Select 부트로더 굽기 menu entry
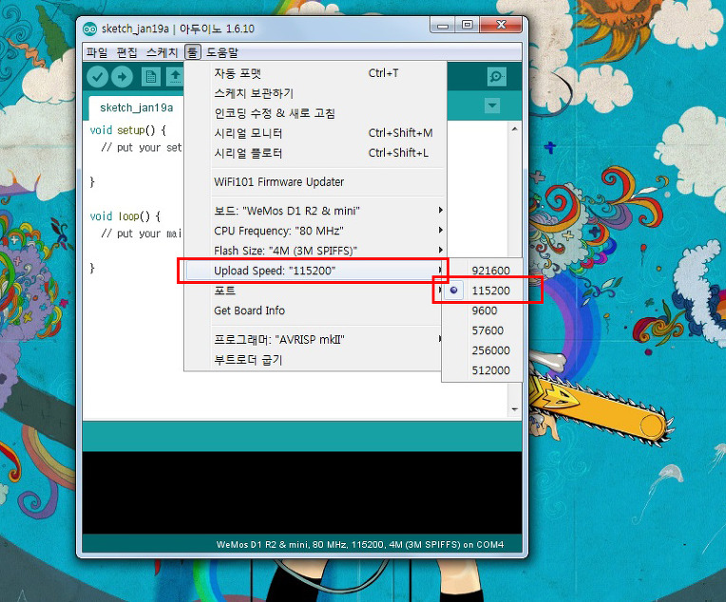Image resolution: width=726 pixels, height=602 pixels. click(x=315, y=360)
